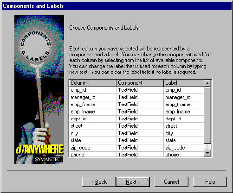Image resolution: width=233 pixels, height=193 pixels.
Task: Select the phone column row
Action: [x=92, y=155]
